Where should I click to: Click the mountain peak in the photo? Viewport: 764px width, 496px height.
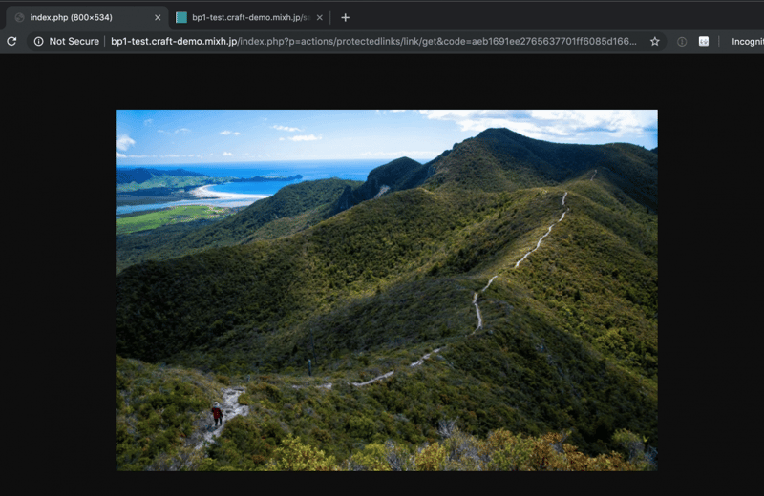tap(497, 133)
